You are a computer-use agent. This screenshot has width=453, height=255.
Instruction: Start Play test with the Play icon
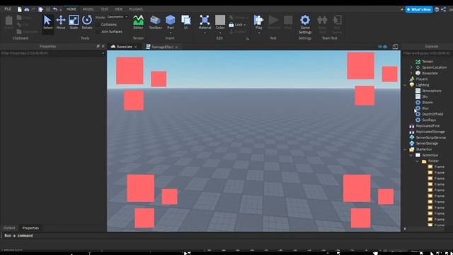pos(258,21)
